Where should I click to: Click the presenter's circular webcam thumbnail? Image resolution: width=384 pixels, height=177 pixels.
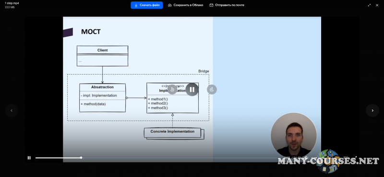294,135
